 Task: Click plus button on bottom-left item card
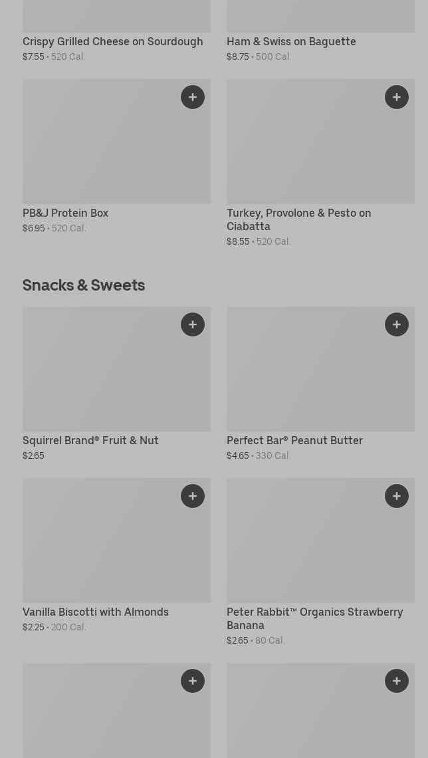point(193,681)
